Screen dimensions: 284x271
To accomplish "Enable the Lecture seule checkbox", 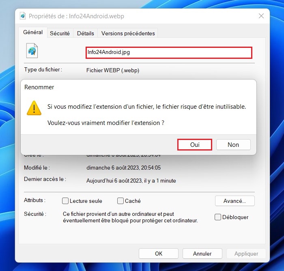I will 65,201.
